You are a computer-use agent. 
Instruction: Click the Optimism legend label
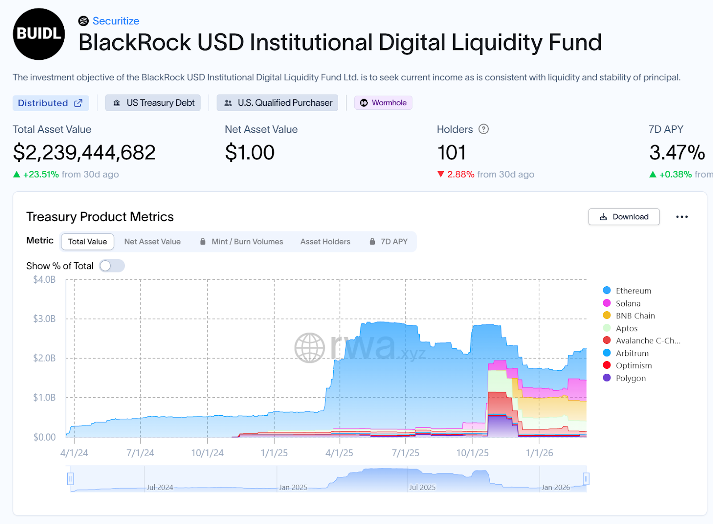click(x=634, y=366)
